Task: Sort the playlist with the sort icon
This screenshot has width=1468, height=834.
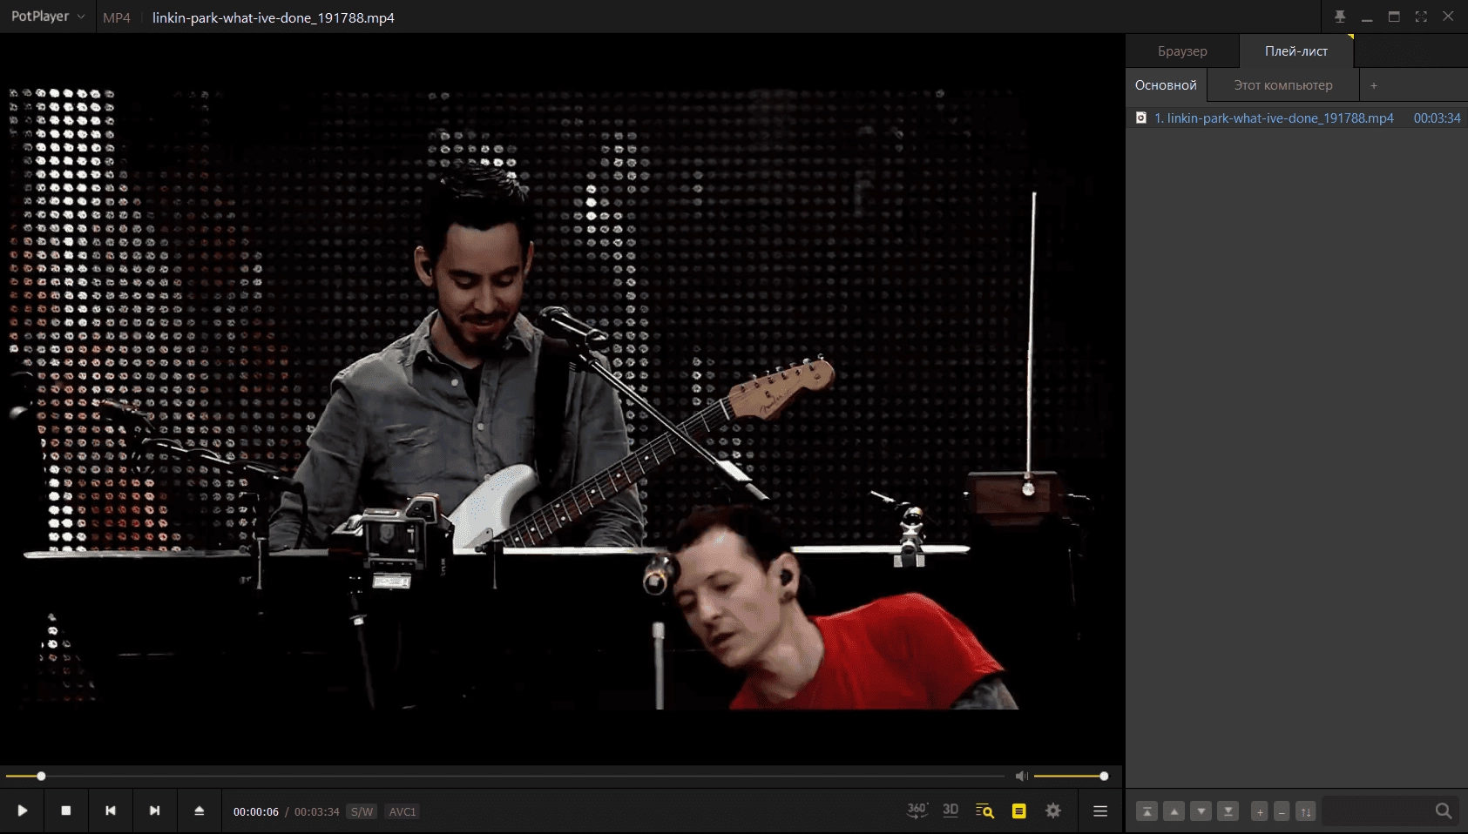Action: pyautogui.click(x=1305, y=811)
